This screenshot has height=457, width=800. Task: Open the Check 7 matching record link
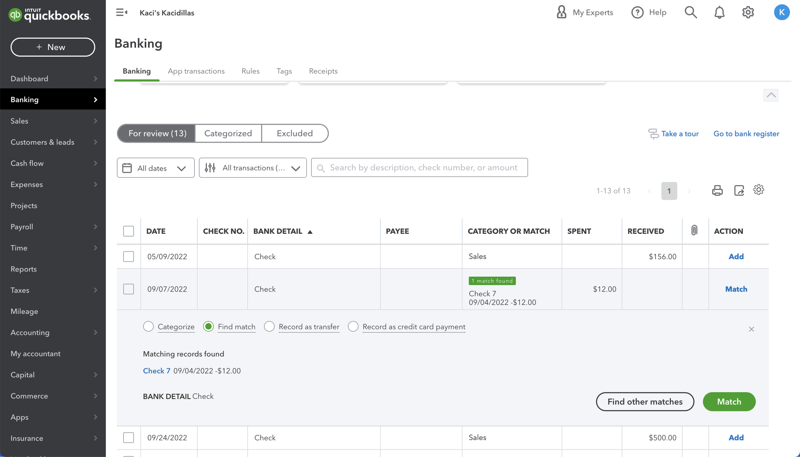[156, 371]
